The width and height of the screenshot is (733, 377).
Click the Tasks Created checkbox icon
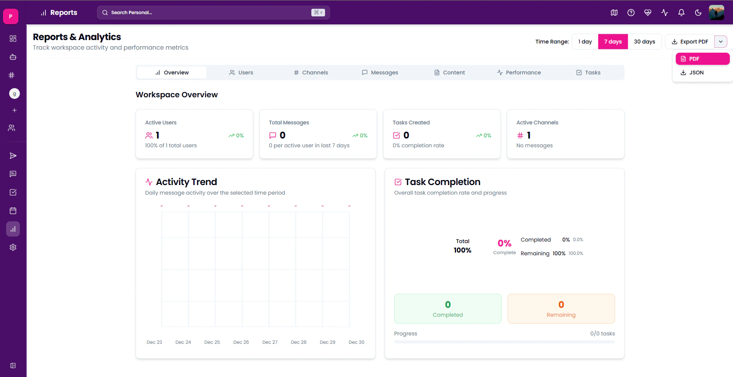coord(396,135)
